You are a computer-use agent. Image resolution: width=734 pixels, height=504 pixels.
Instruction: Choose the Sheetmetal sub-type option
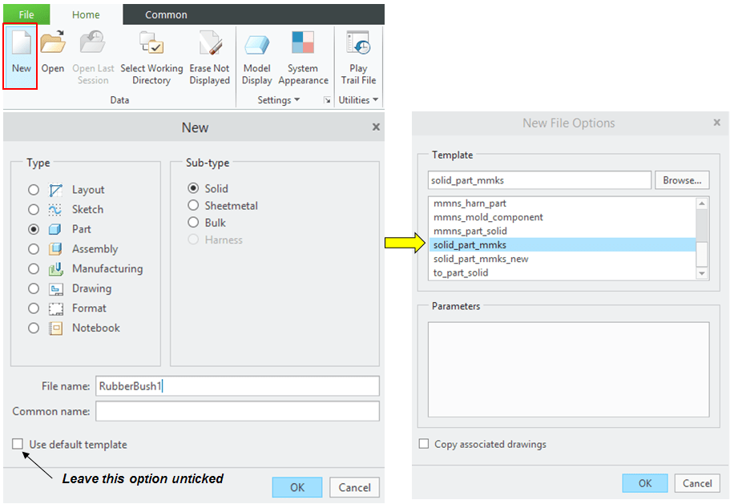click(x=193, y=206)
